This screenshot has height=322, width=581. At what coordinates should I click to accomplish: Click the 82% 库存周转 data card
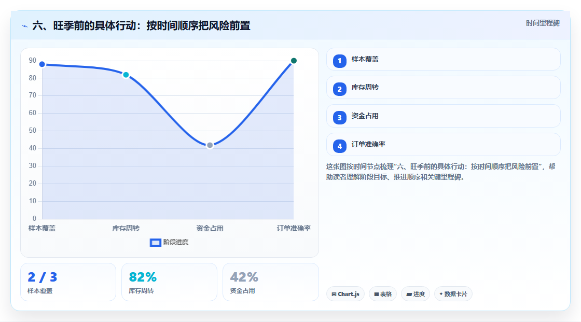pos(169,283)
